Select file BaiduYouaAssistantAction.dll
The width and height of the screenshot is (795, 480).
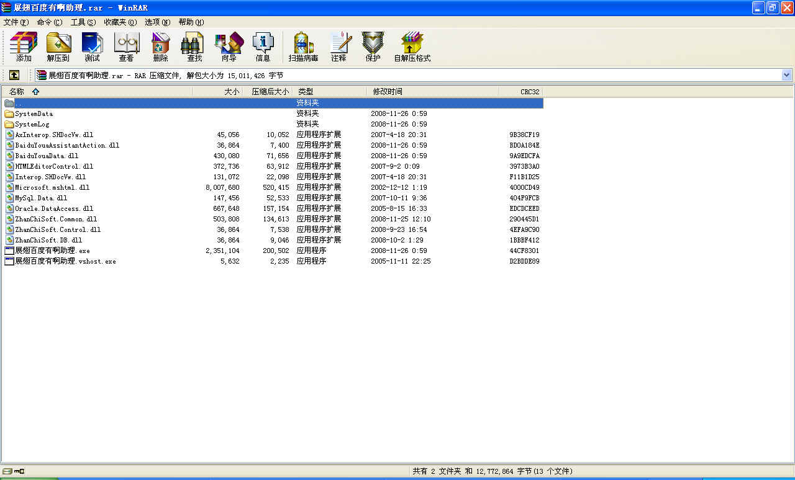(67, 145)
